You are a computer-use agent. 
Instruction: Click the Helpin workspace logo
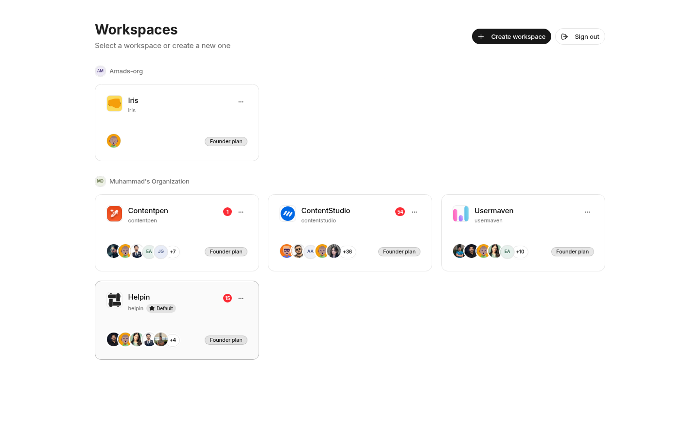tap(114, 300)
